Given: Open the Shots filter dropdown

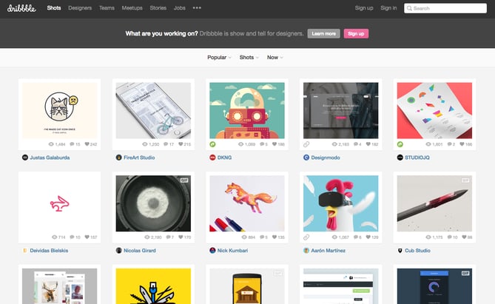Looking at the screenshot, I should (x=249, y=57).
